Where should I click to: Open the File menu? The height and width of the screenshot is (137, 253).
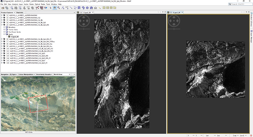1,4
